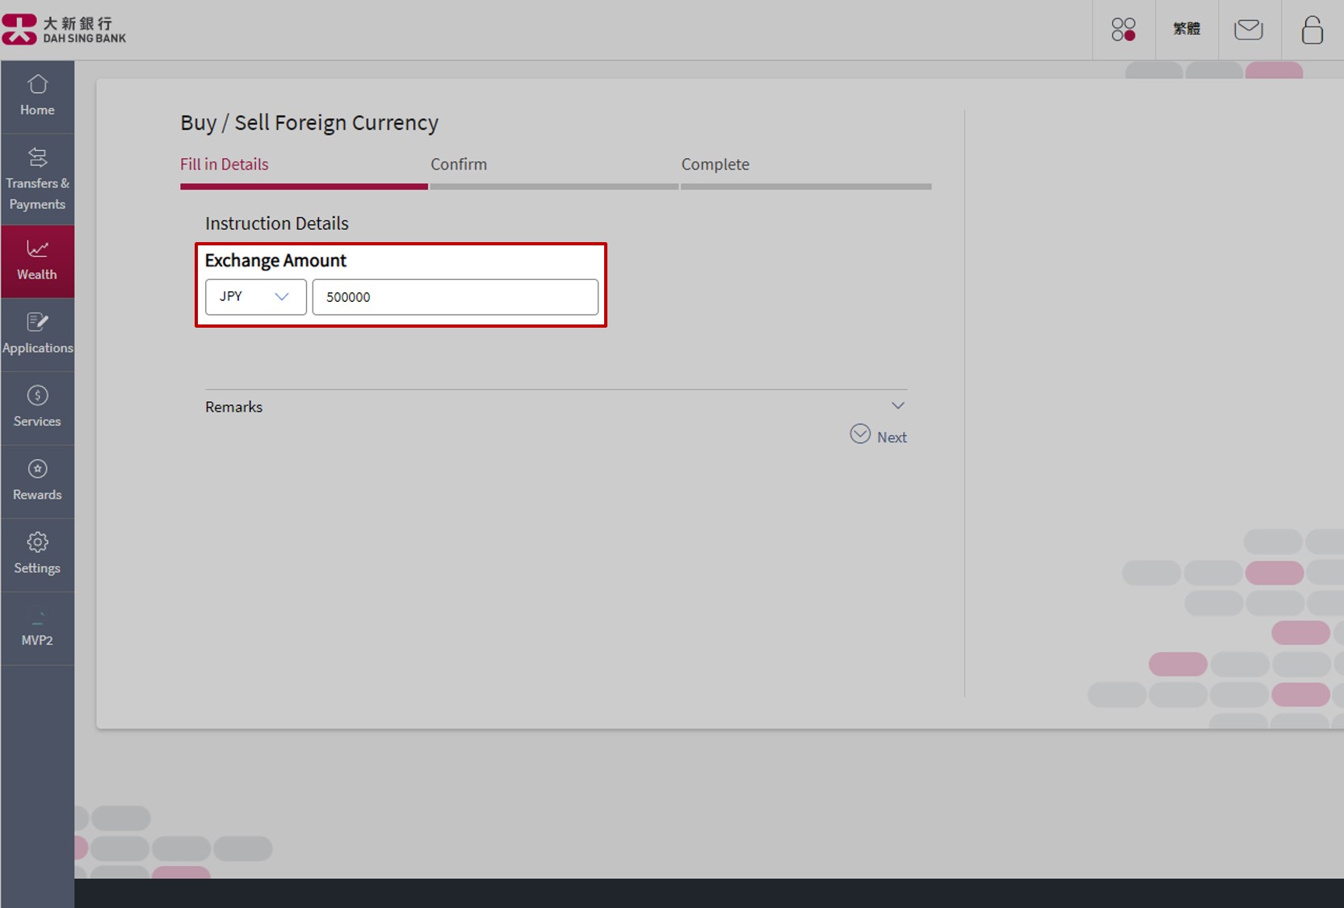Click the Dah Sing Bank logo
1344x908 pixels.
click(x=64, y=29)
